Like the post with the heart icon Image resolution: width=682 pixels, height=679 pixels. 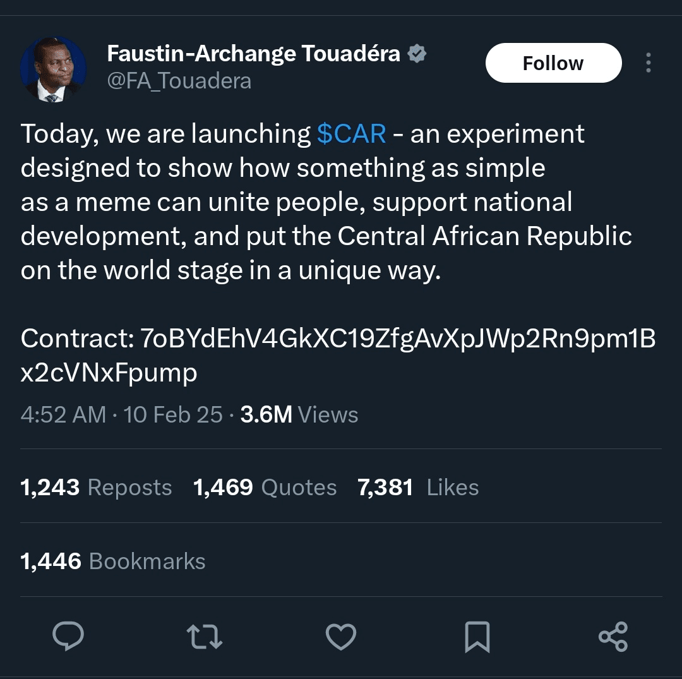341,636
